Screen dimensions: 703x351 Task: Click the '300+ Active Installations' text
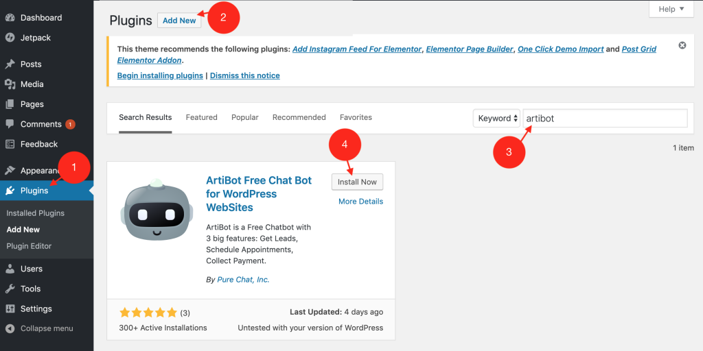[x=163, y=328]
